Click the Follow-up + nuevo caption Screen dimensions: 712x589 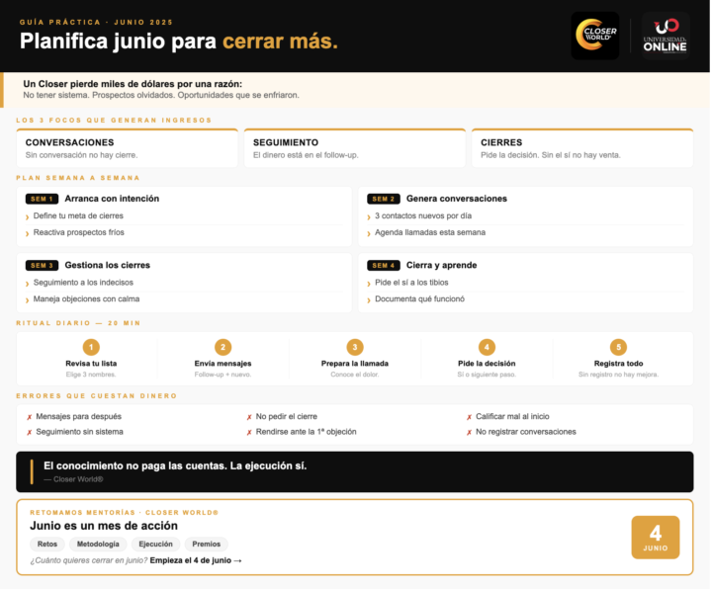point(222,375)
